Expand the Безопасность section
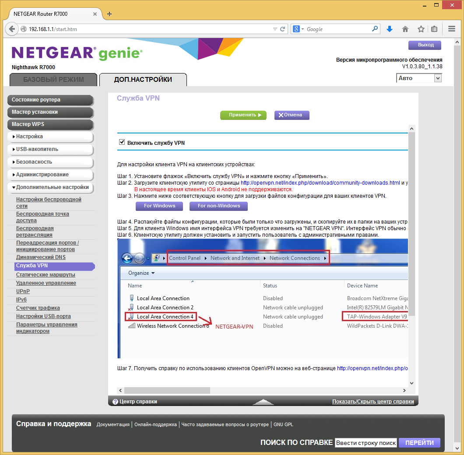The image size is (464, 455). pos(50,162)
